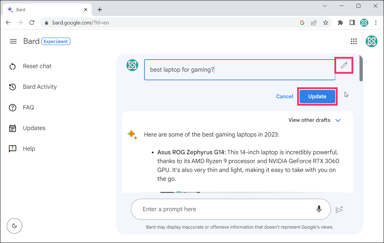Click the microphone voice input icon
Image resolution: width=384 pixels, height=243 pixels.
(x=319, y=209)
